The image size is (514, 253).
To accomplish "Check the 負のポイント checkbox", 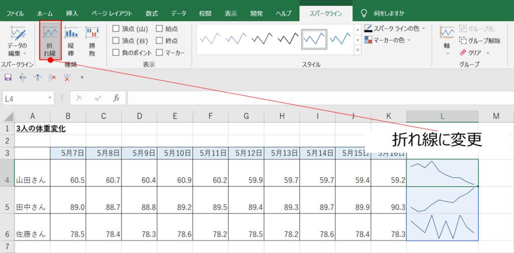I will point(116,52).
